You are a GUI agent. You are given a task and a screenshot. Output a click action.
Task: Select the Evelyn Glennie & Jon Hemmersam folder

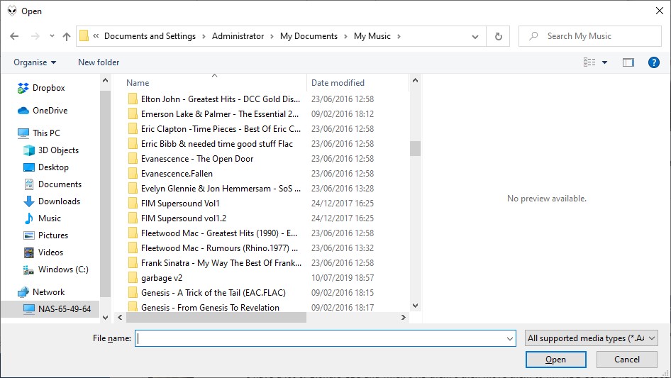click(214, 189)
